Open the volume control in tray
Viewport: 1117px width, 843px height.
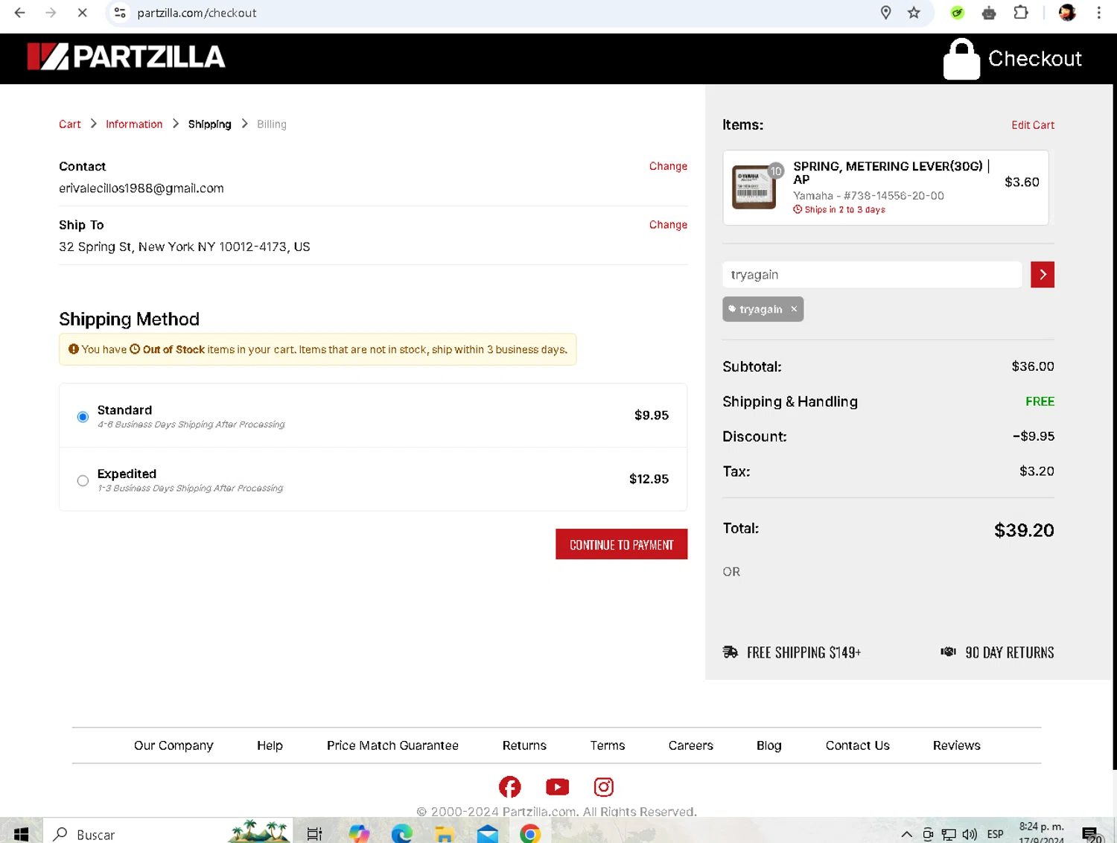point(970,834)
